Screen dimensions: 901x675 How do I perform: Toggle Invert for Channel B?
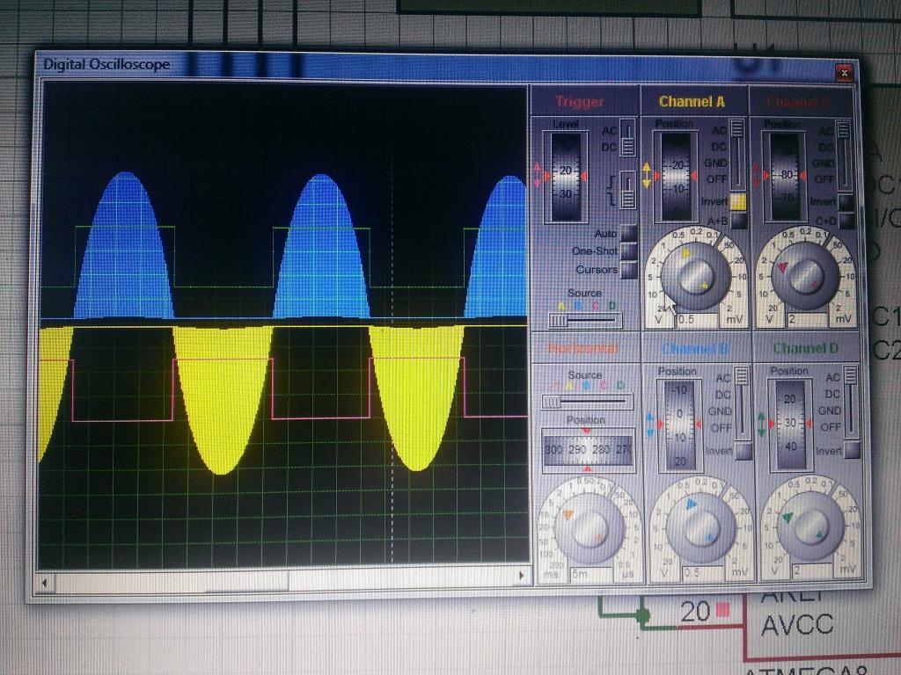click(x=743, y=451)
